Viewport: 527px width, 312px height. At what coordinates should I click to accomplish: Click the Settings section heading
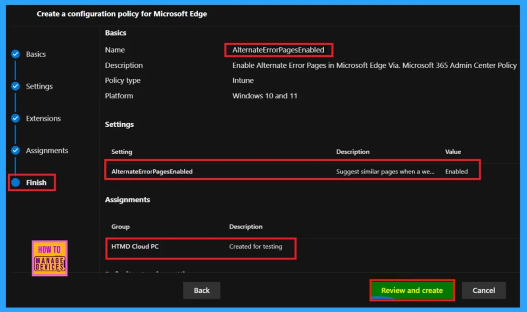(x=119, y=125)
